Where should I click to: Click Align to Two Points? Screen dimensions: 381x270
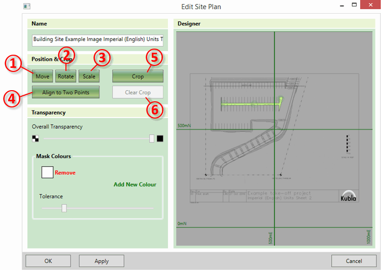[x=65, y=92]
